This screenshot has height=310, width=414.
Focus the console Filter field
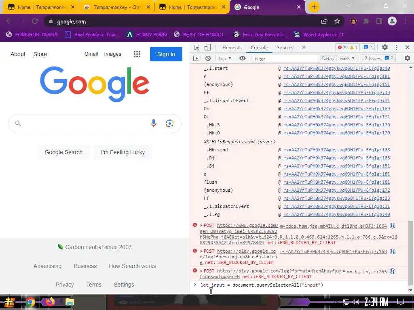click(285, 59)
